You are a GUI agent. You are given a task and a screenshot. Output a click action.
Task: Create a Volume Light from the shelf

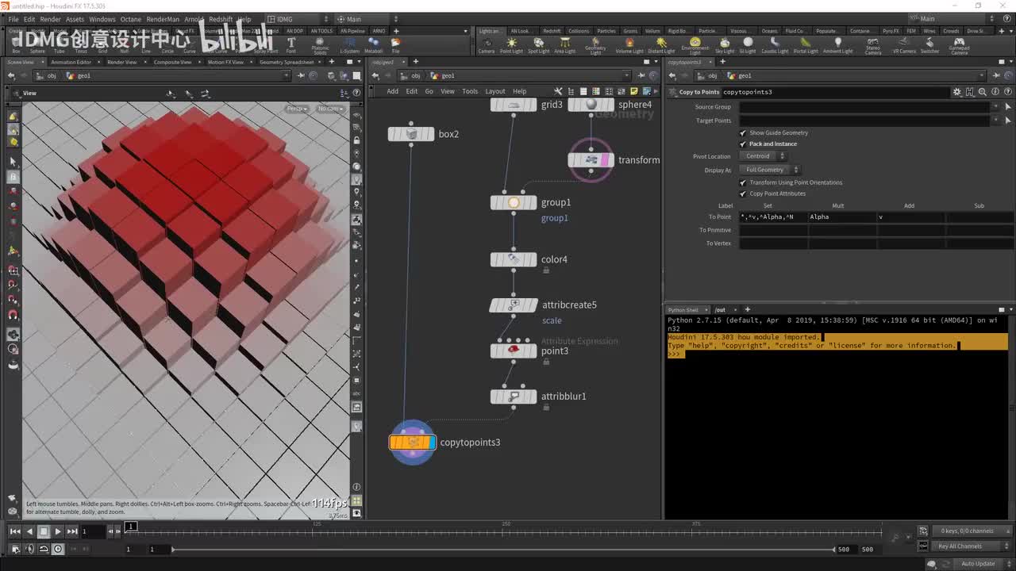coord(629,44)
